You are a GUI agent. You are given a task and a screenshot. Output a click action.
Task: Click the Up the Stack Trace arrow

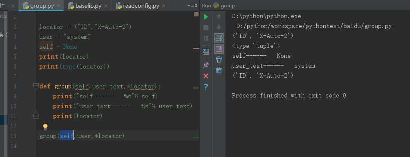coord(219,17)
